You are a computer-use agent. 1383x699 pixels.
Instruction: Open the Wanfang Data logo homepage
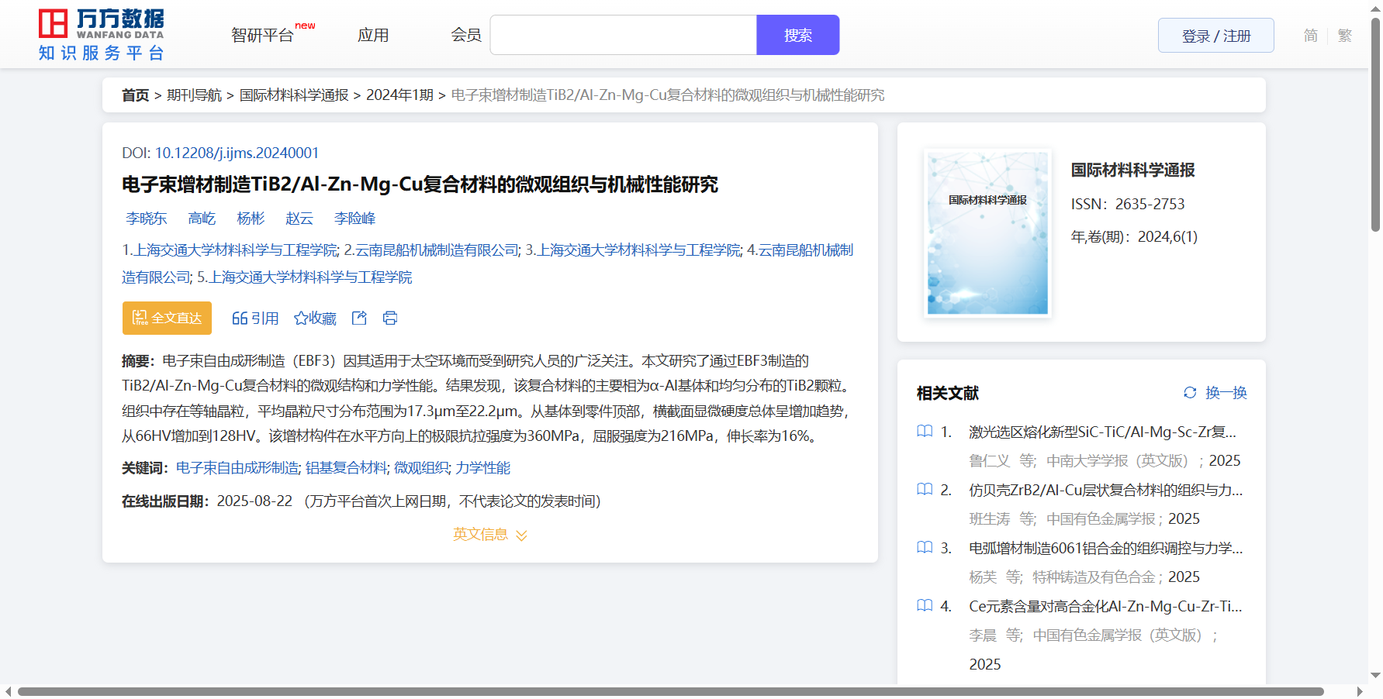click(x=102, y=35)
